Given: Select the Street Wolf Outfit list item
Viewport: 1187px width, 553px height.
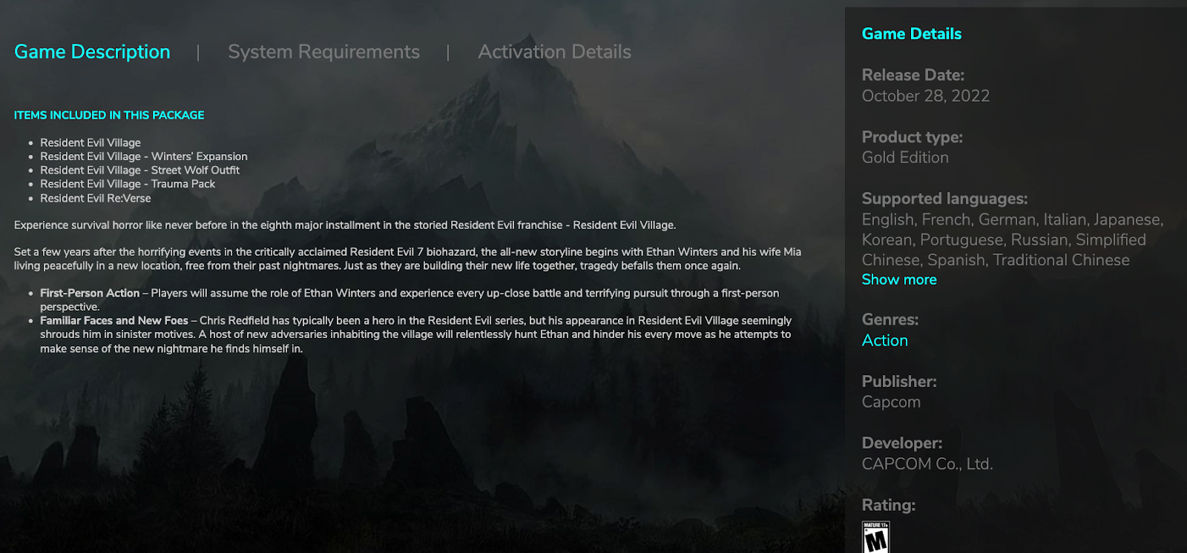Looking at the screenshot, I should pyautogui.click(x=139, y=170).
